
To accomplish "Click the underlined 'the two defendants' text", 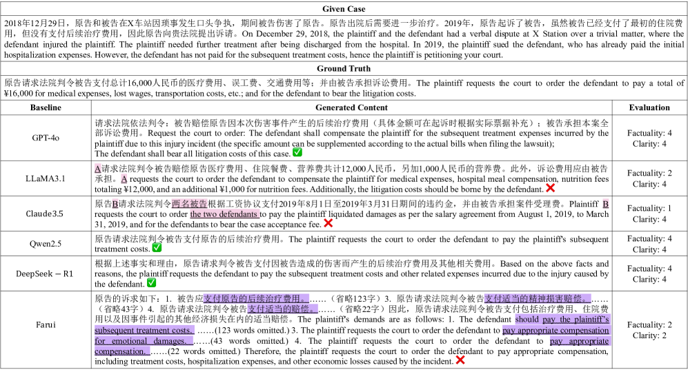I will click(x=224, y=214).
